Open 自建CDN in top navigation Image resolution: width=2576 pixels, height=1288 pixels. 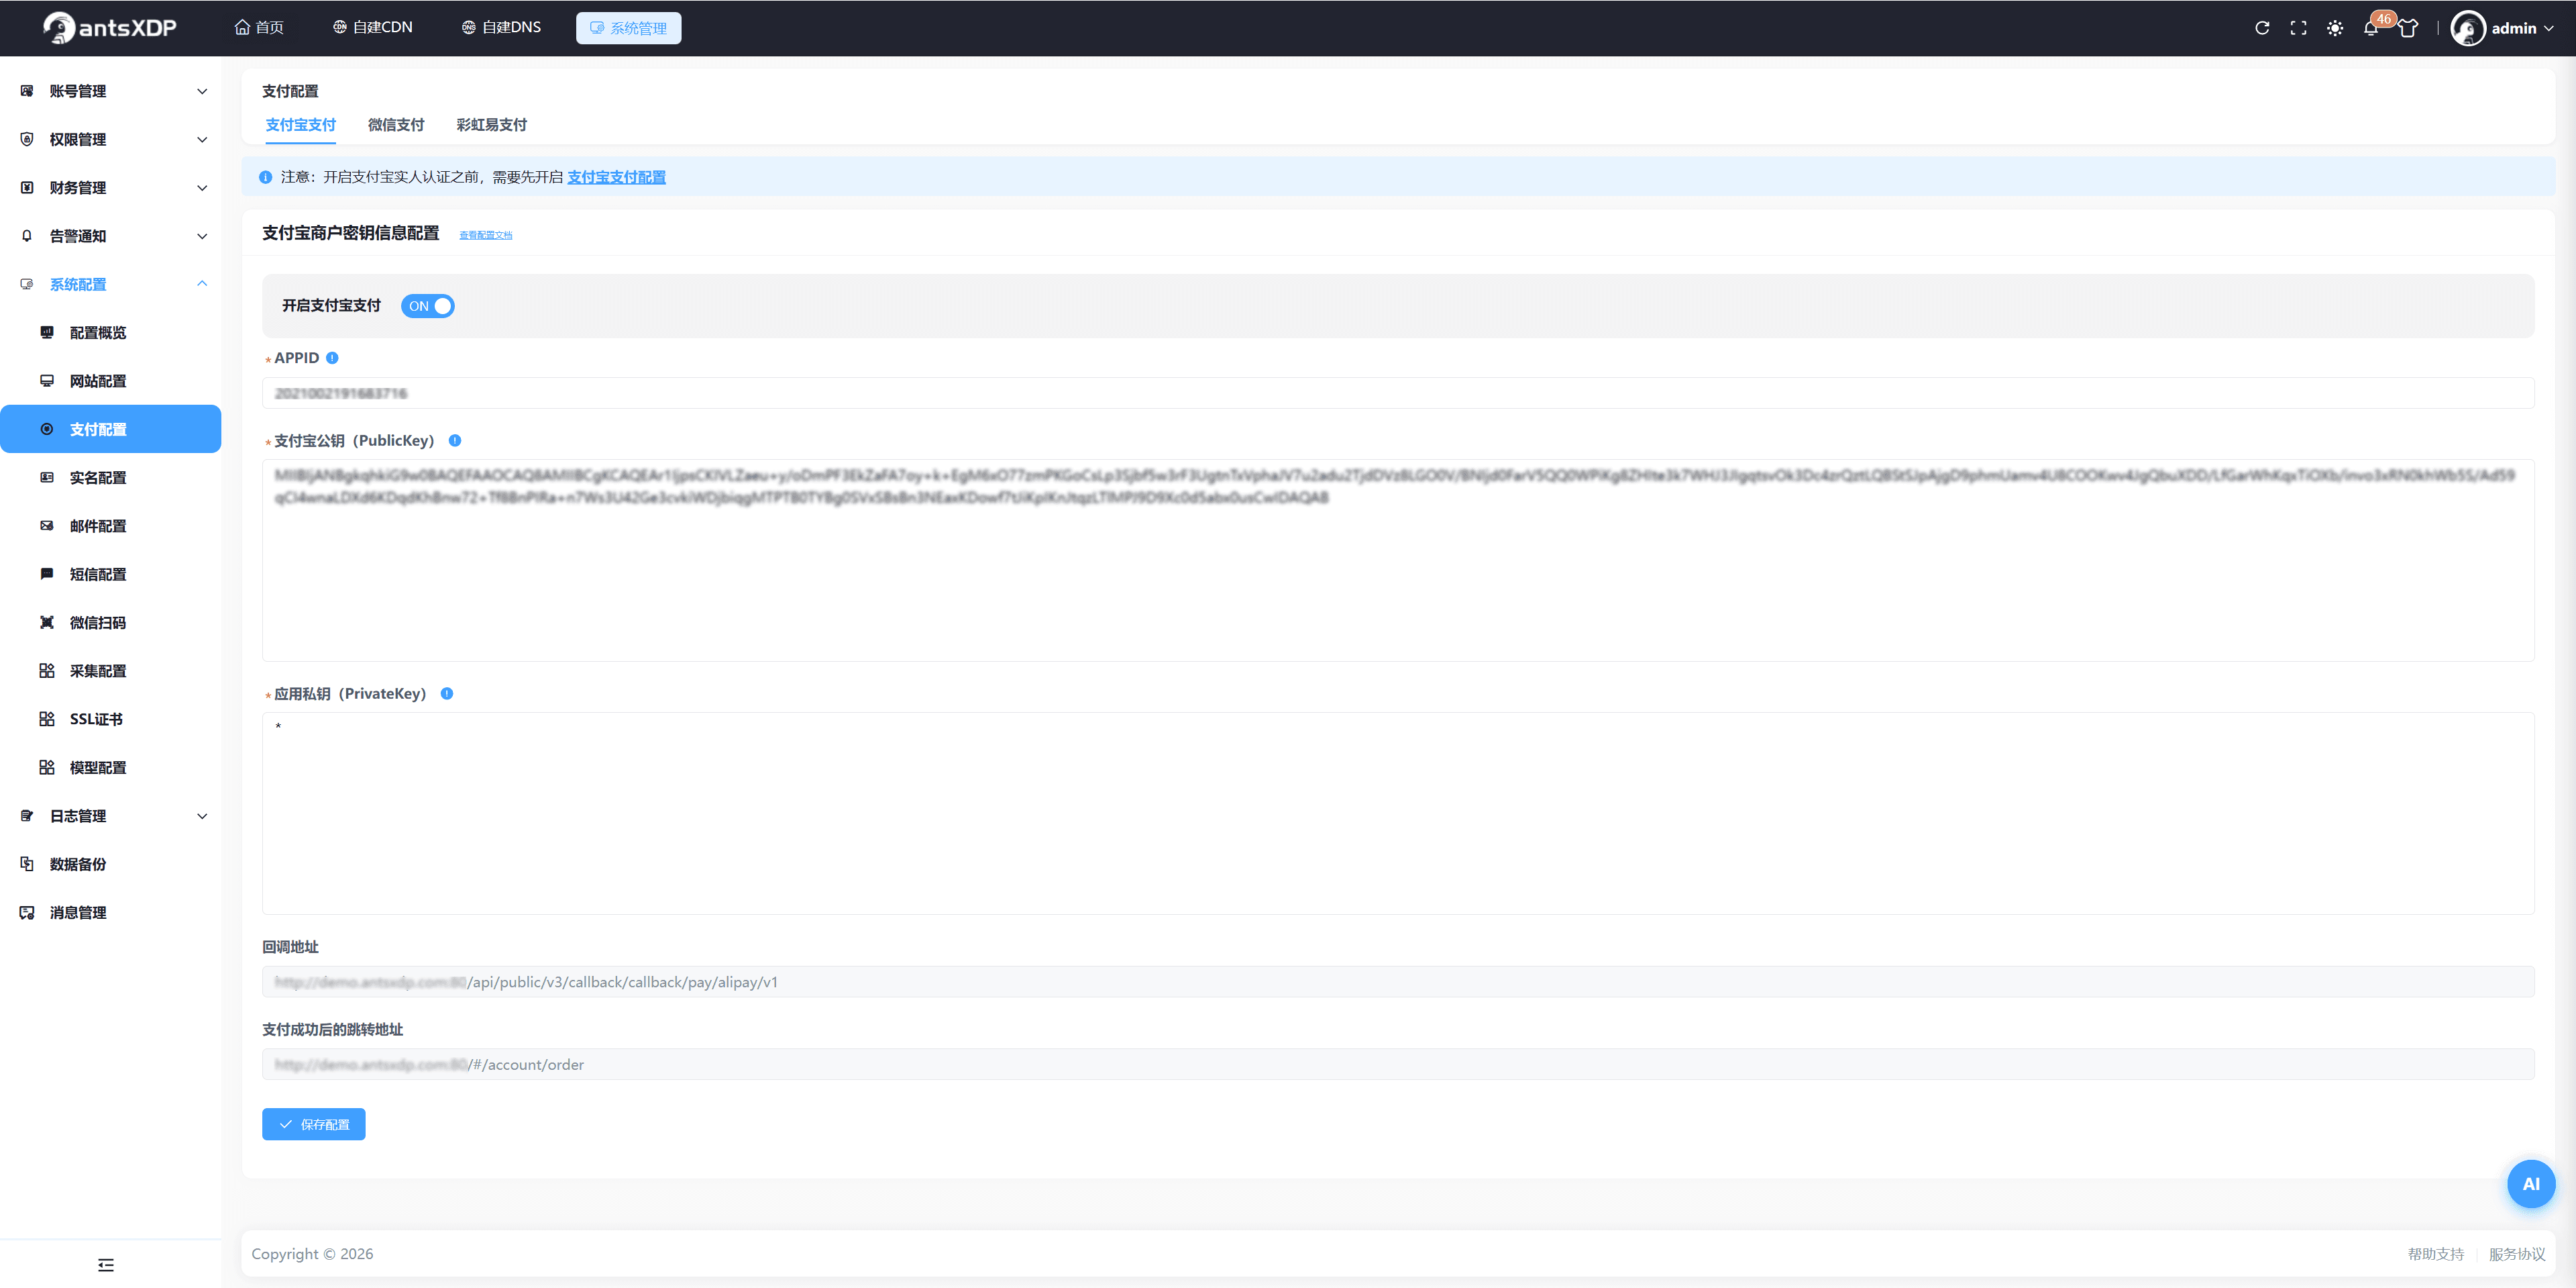coord(372,28)
